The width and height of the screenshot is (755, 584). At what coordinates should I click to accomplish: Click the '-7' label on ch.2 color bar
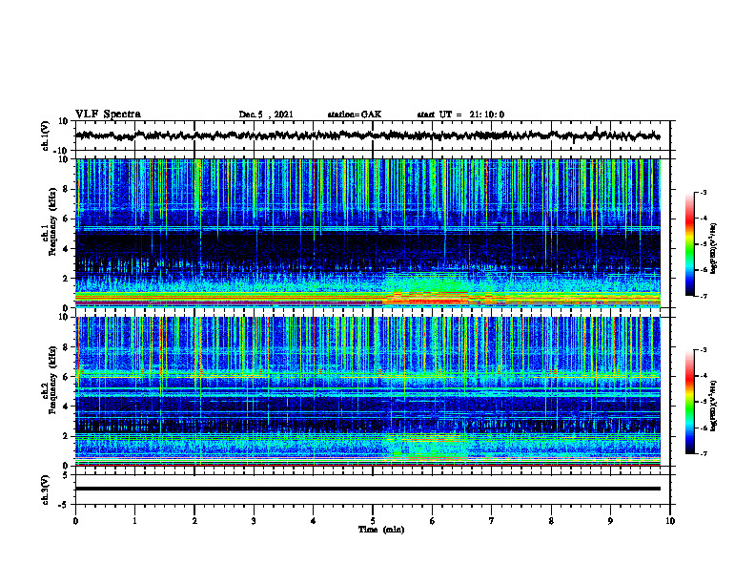(x=704, y=454)
